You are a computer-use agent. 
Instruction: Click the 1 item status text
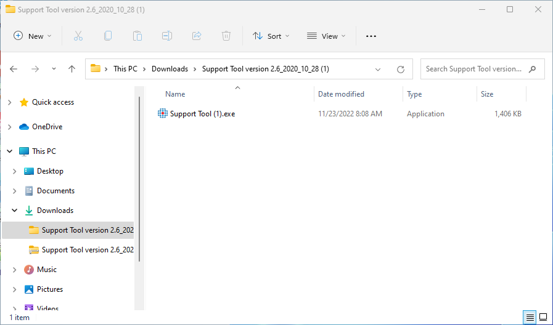point(19,318)
